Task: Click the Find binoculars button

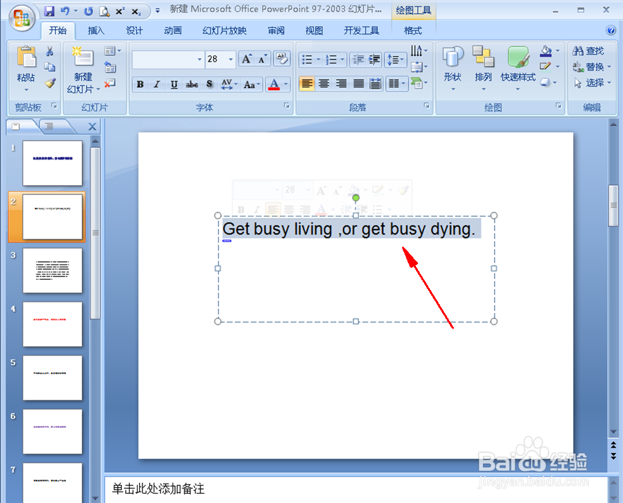Action: [x=588, y=51]
